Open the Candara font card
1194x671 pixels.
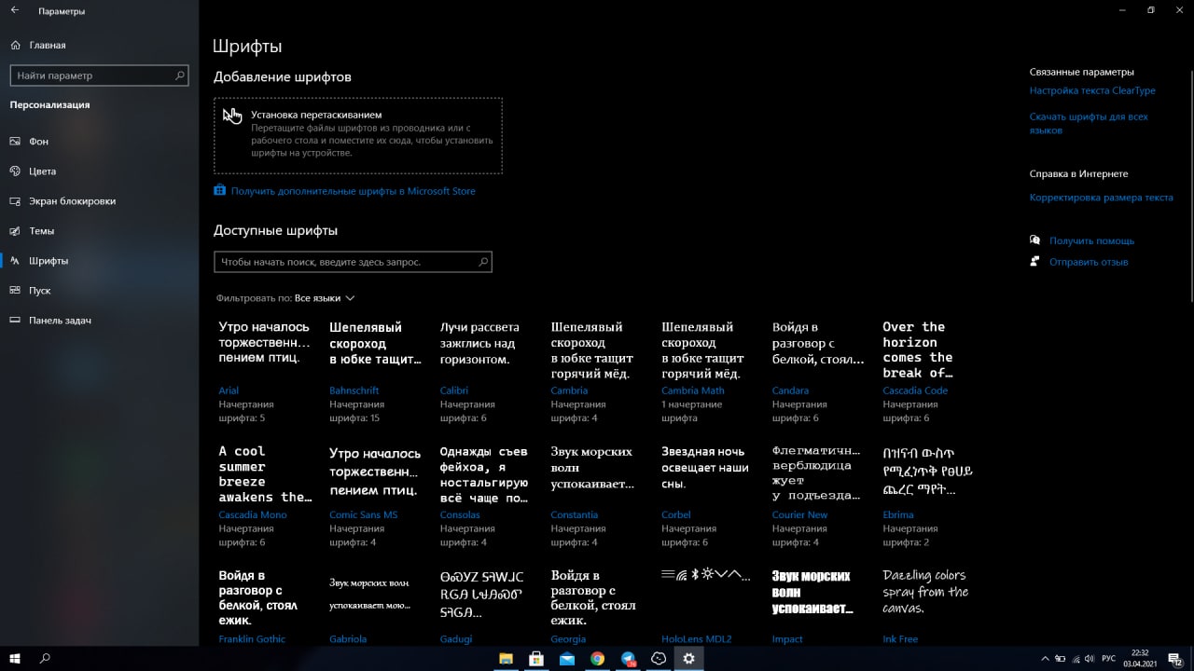click(x=818, y=371)
